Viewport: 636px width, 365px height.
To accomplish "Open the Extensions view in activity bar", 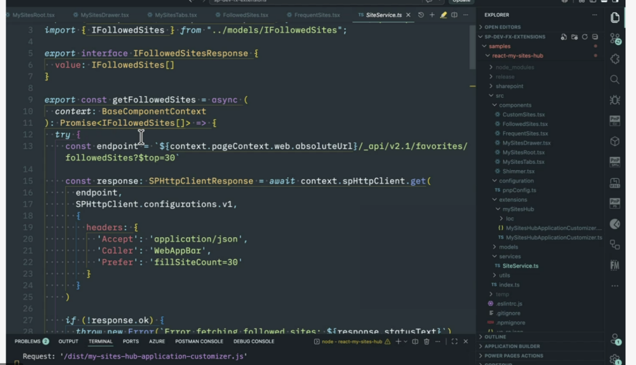I will tap(615, 59).
